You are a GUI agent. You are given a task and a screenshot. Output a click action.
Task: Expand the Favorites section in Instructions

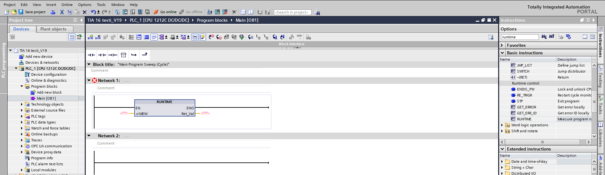pos(502,45)
